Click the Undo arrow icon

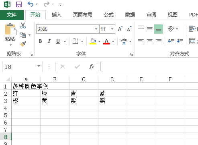click(x=31, y=4)
